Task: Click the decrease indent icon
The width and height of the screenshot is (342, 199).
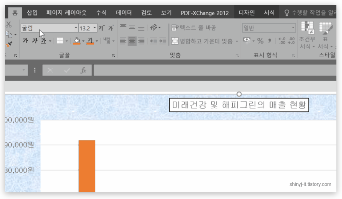Action: point(153,41)
